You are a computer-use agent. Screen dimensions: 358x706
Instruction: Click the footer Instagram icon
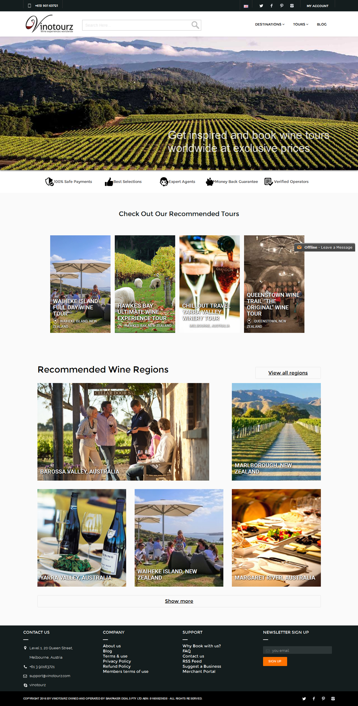(333, 698)
